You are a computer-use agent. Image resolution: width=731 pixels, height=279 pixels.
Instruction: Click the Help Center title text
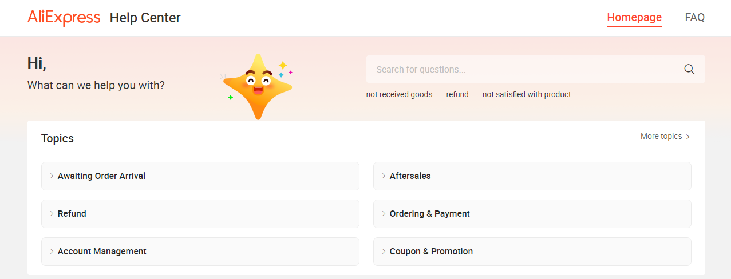click(x=145, y=18)
